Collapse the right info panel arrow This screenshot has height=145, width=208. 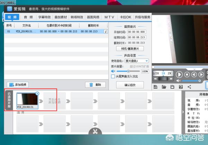pos(183,112)
